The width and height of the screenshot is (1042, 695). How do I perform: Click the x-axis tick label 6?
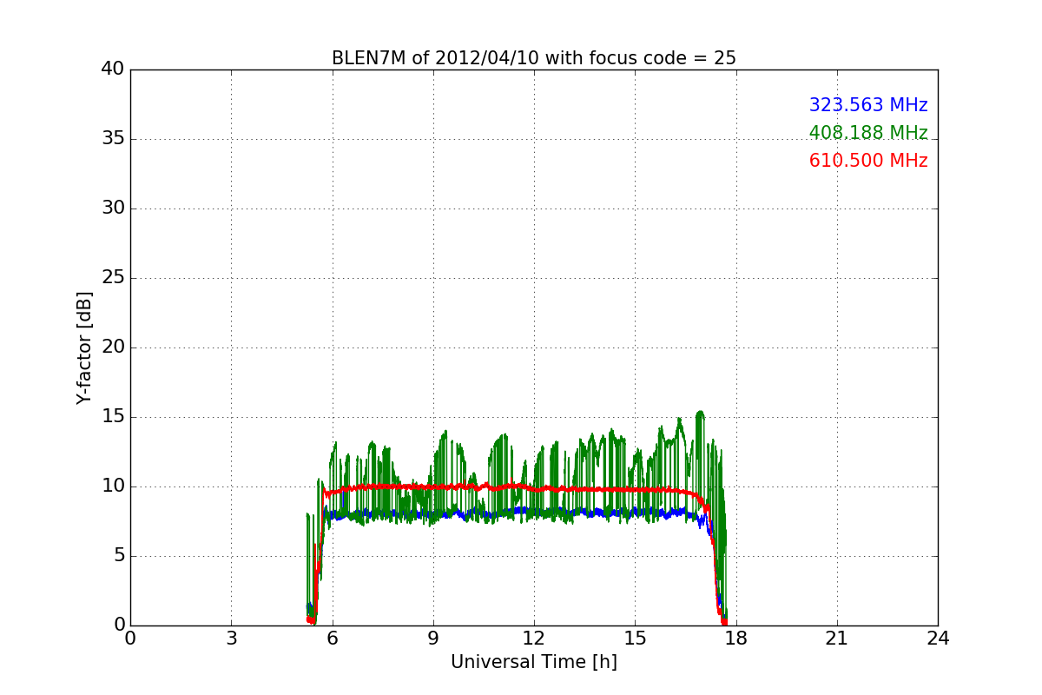pyautogui.click(x=333, y=639)
